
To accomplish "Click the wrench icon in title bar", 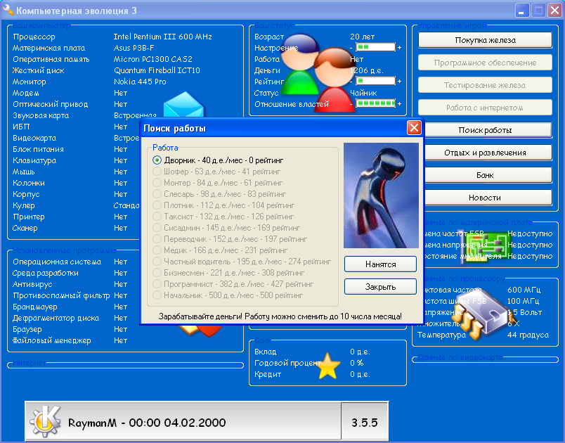I will pos(8,10).
